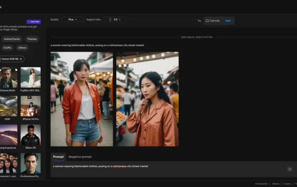Click the shuffle random prompt icon

click(x=290, y=169)
